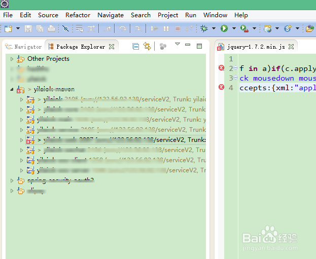Screen dimensions: 316x259
Task: Click the Save All toolbar icon
Action: coord(40,28)
